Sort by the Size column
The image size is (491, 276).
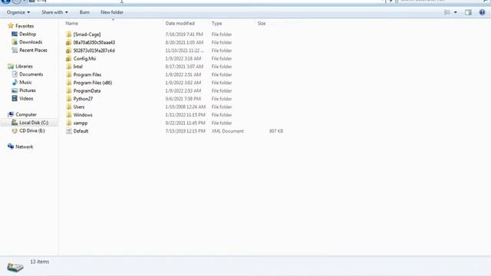(262, 24)
